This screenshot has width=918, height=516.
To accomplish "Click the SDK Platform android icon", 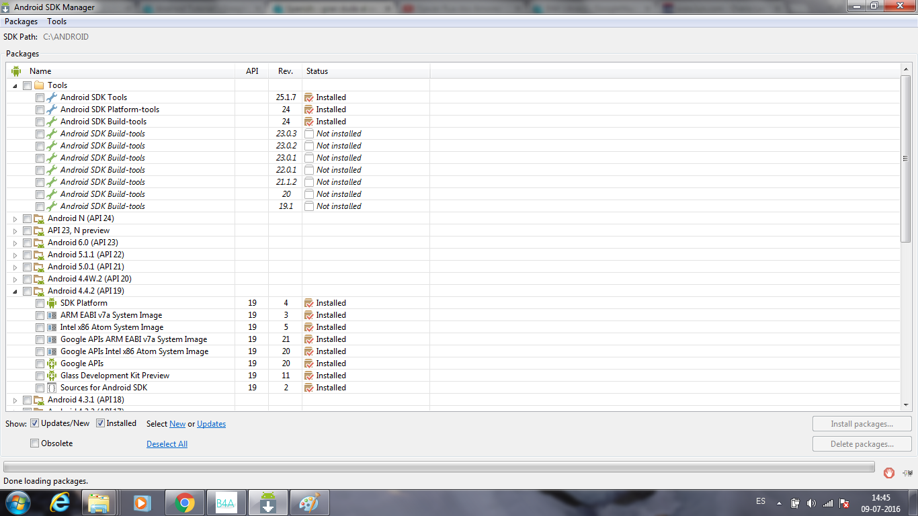I will click(52, 303).
